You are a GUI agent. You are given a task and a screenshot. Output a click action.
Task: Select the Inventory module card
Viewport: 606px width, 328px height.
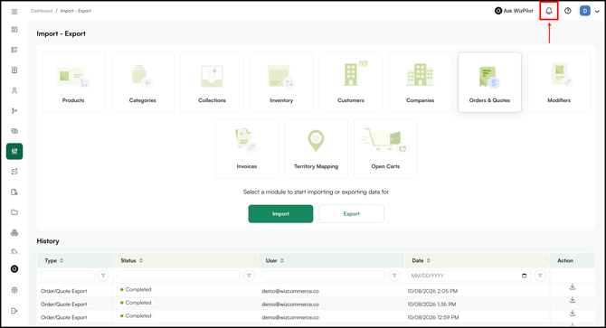pyautogui.click(x=281, y=82)
